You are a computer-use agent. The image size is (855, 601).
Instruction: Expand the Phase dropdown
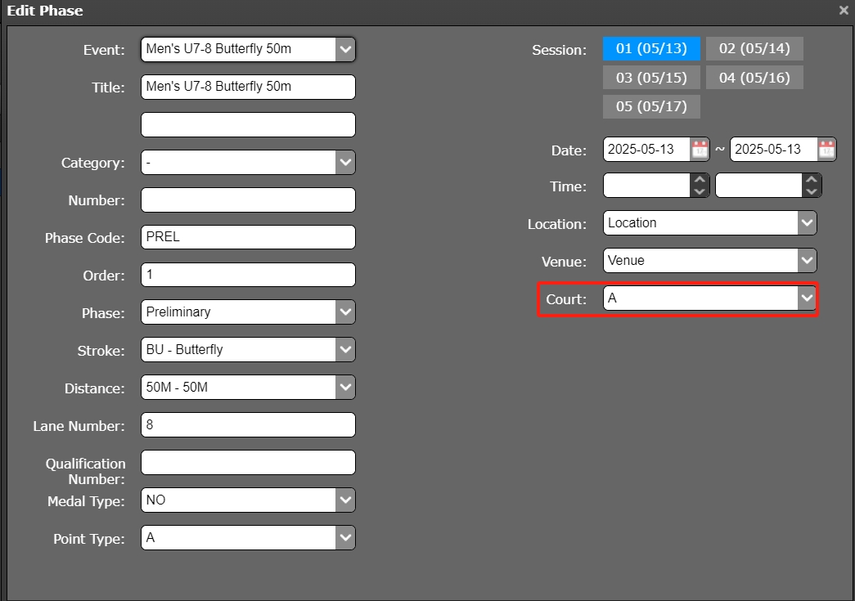click(345, 312)
